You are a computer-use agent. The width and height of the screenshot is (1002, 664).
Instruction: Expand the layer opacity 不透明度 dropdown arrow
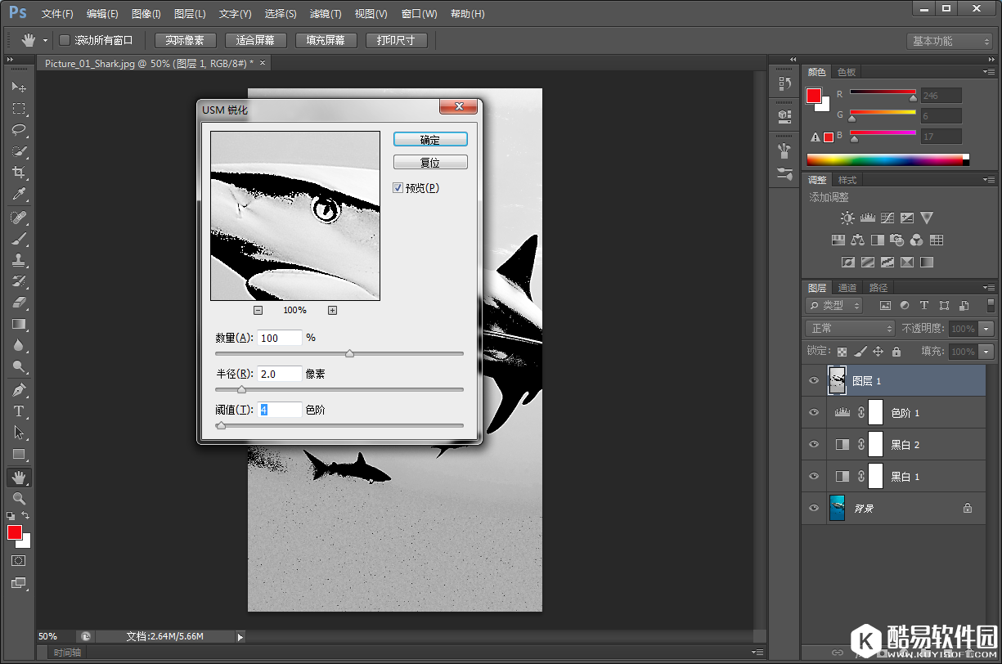point(986,328)
